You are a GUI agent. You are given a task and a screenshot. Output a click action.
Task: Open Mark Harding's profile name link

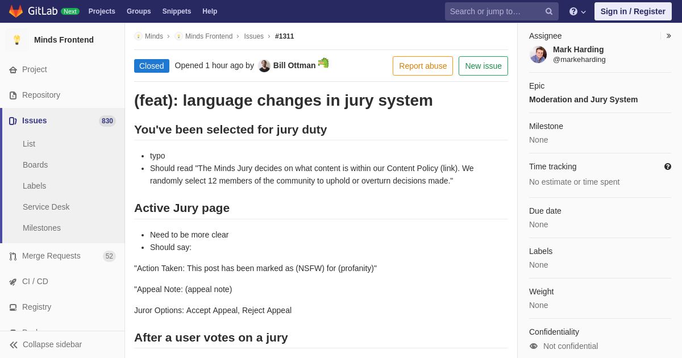[579, 49]
